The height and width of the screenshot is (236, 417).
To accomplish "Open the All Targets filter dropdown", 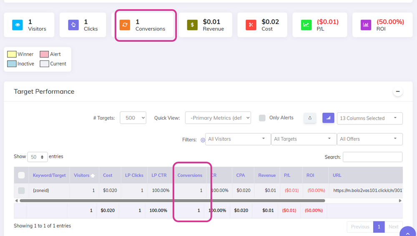I will point(304,139).
